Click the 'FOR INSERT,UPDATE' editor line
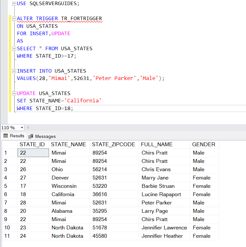 pyautogui.click(x=44, y=34)
